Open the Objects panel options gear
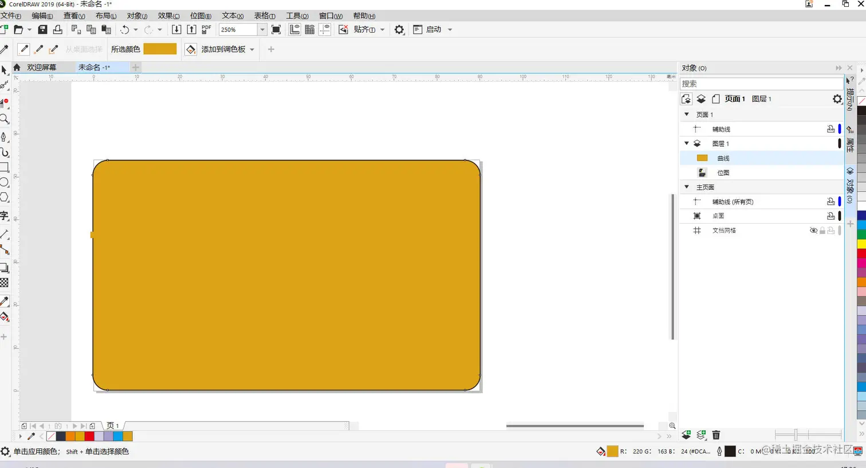 pos(837,99)
